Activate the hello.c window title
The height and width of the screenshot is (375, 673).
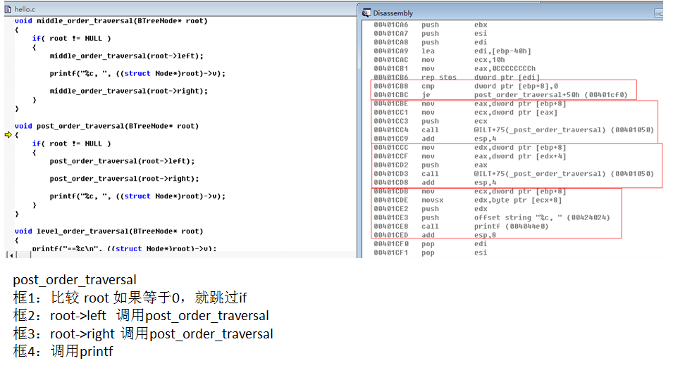(25, 9)
